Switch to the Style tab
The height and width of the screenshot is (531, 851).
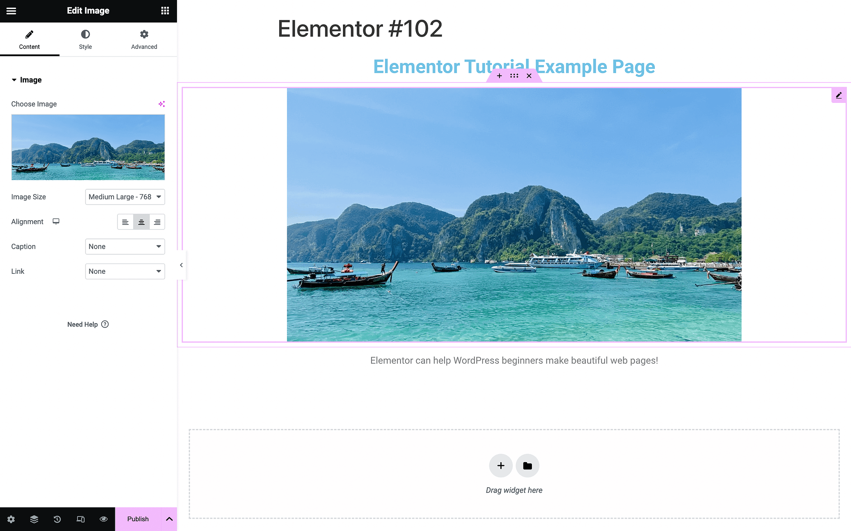85,39
